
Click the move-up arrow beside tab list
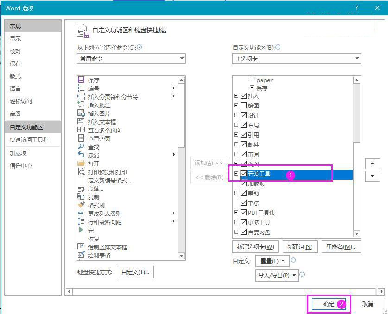click(372, 163)
